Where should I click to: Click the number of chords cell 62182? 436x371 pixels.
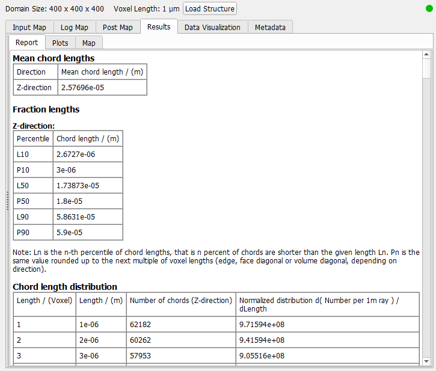click(x=141, y=325)
